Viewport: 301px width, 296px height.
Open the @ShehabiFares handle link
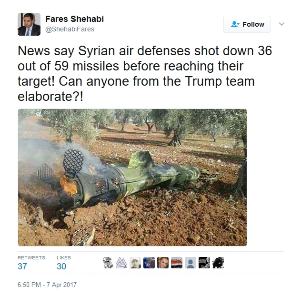tap(70, 29)
